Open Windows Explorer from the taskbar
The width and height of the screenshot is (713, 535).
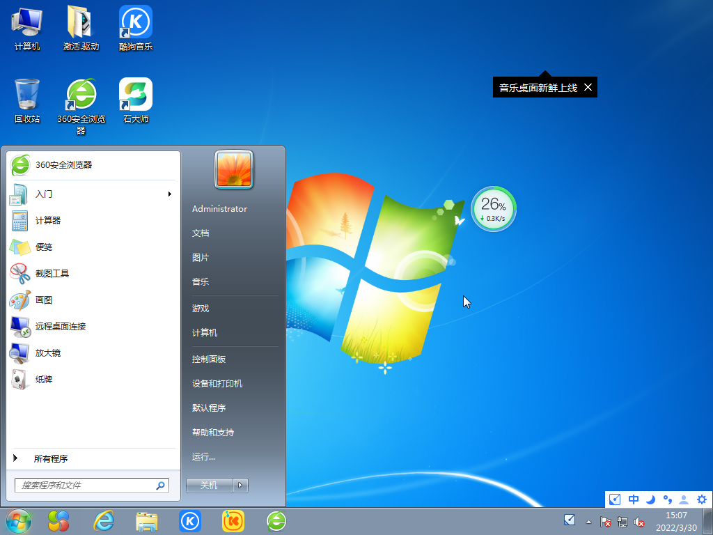[x=148, y=520]
